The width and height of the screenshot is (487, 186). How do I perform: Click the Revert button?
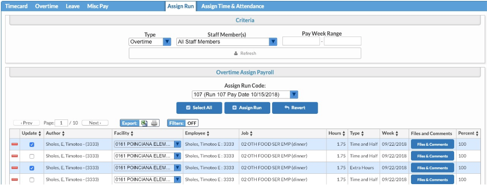click(295, 108)
